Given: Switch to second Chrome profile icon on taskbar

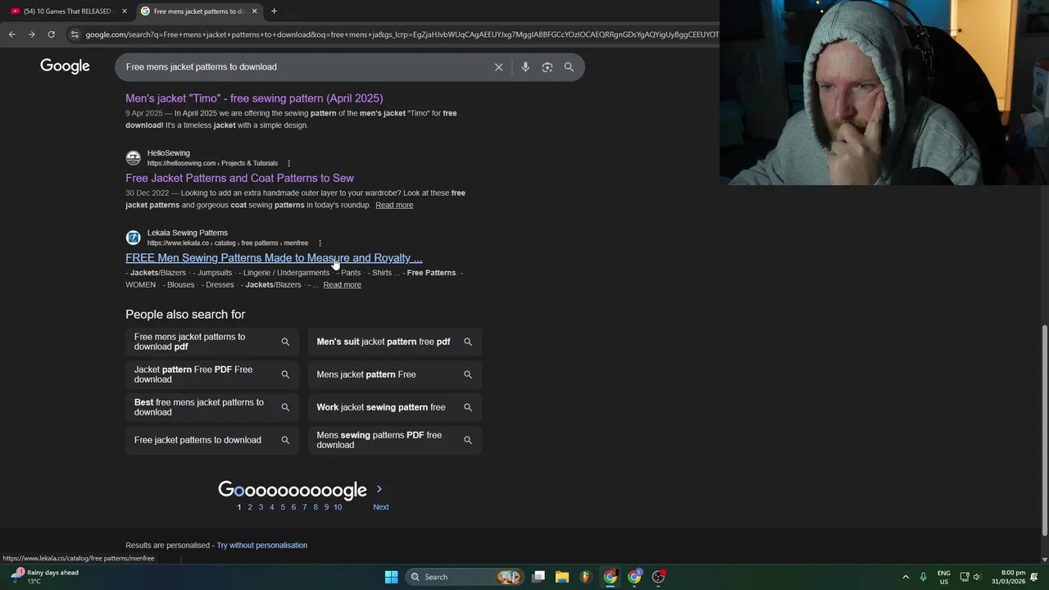Looking at the screenshot, I should pos(634,577).
